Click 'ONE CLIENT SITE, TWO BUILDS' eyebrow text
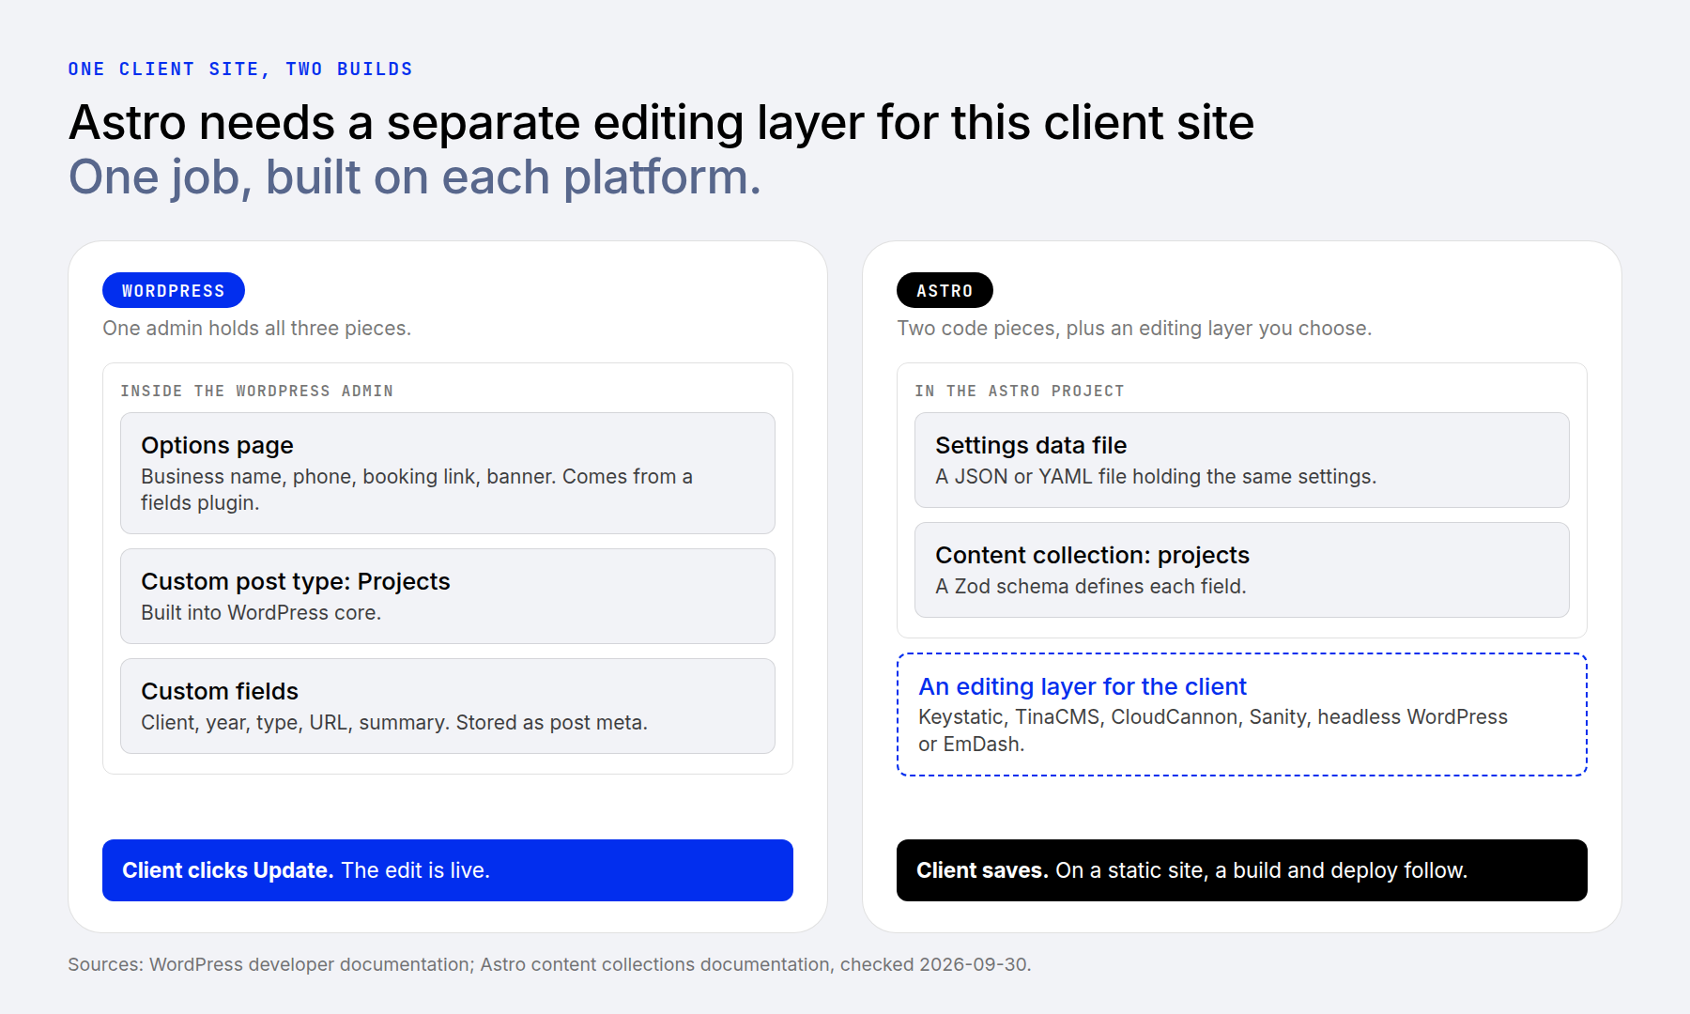Viewport: 1690px width, 1014px height. 240,69
